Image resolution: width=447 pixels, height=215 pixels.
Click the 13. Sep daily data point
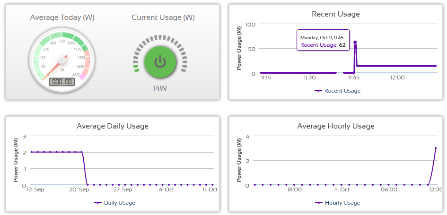(32, 152)
